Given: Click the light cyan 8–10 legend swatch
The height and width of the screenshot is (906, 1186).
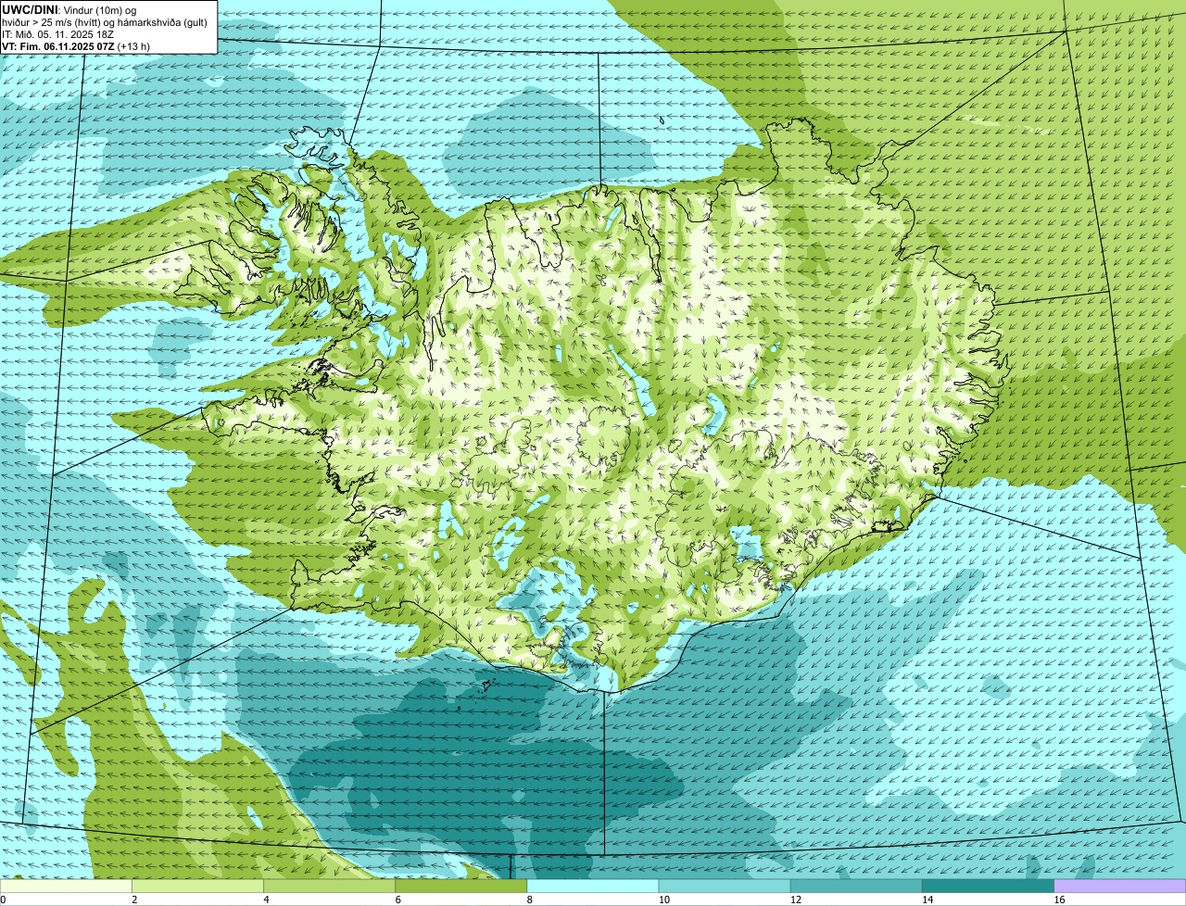Looking at the screenshot, I should 593,886.
